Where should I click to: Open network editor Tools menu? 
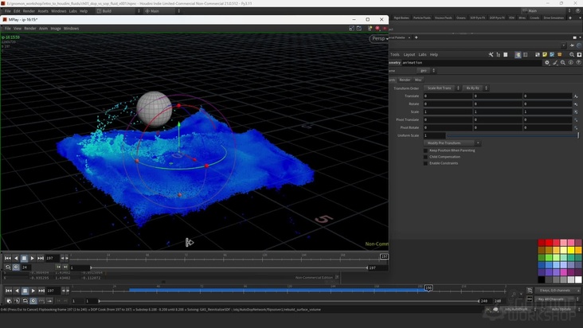click(395, 55)
